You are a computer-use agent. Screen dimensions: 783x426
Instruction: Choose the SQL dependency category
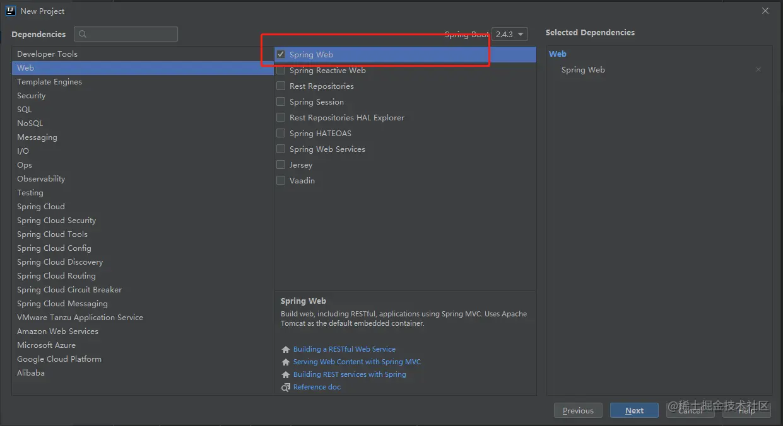25,110
